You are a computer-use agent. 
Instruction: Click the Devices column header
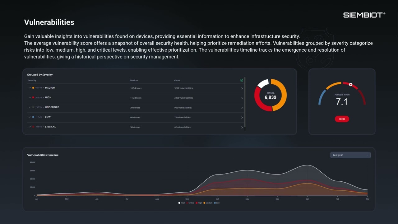click(134, 80)
